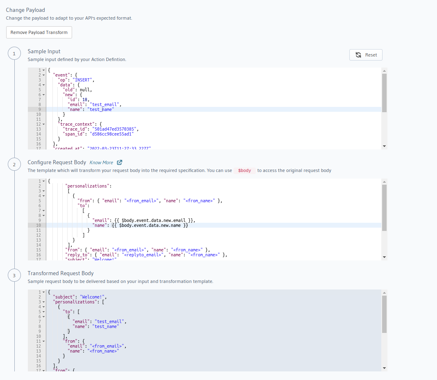Viewport: 437px width, 380px height.
Task: Click the Remove Payload Transform button
Action: [39, 32]
